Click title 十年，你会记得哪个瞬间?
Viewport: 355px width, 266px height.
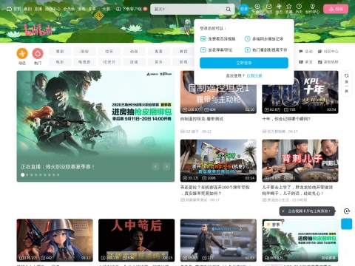pos(286,119)
